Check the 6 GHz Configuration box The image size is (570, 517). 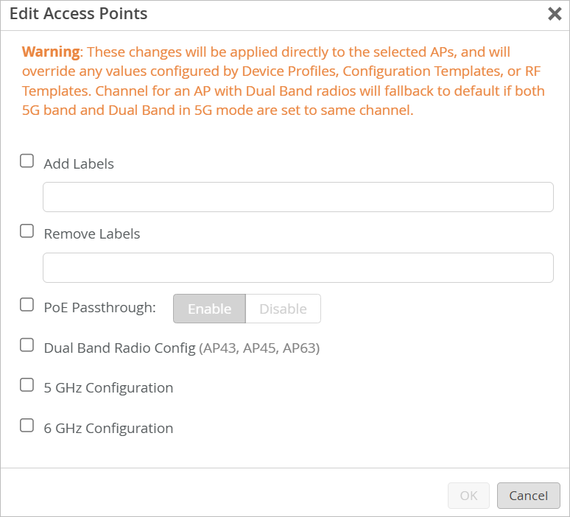[x=27, y=426]
